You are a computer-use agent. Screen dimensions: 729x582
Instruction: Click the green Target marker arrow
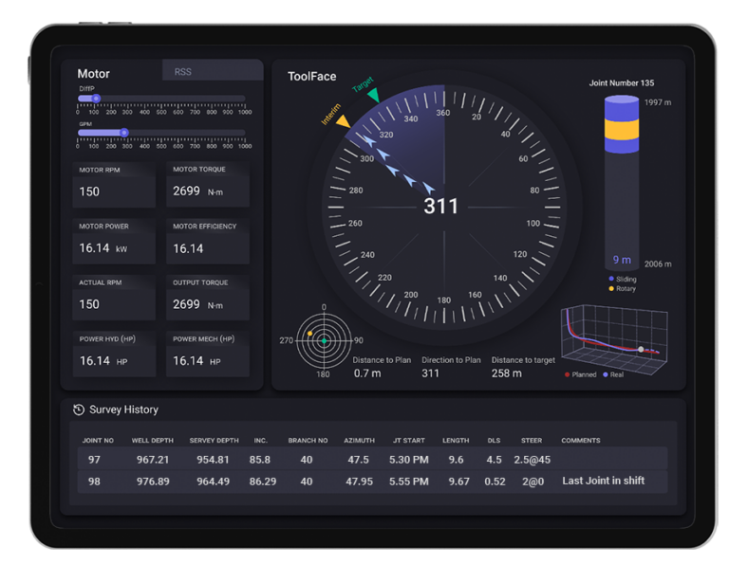(x=373, y=95)
